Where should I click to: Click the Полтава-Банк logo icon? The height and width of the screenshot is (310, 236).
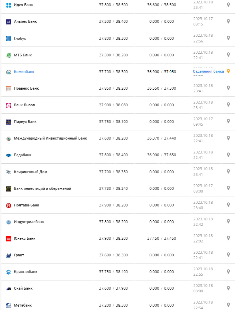pos(9,205)
